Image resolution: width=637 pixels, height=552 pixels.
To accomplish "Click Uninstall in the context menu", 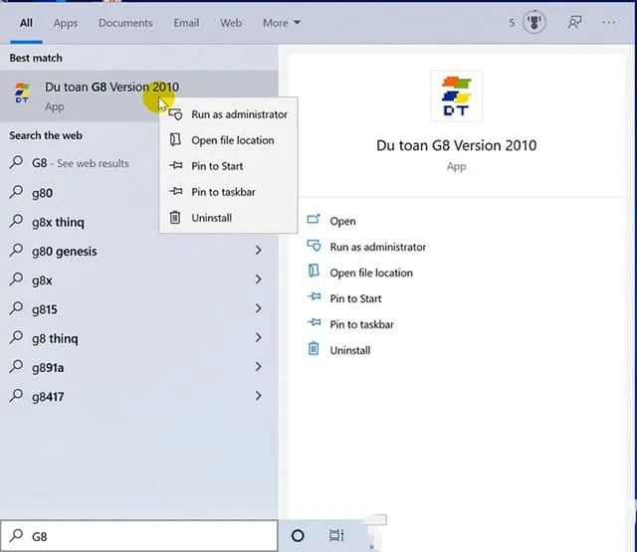I will (x=228, y=218).
